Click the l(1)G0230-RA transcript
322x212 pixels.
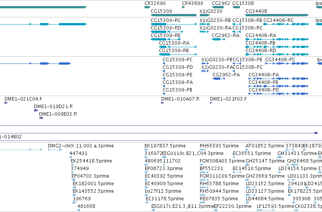(x=204, y=32)
